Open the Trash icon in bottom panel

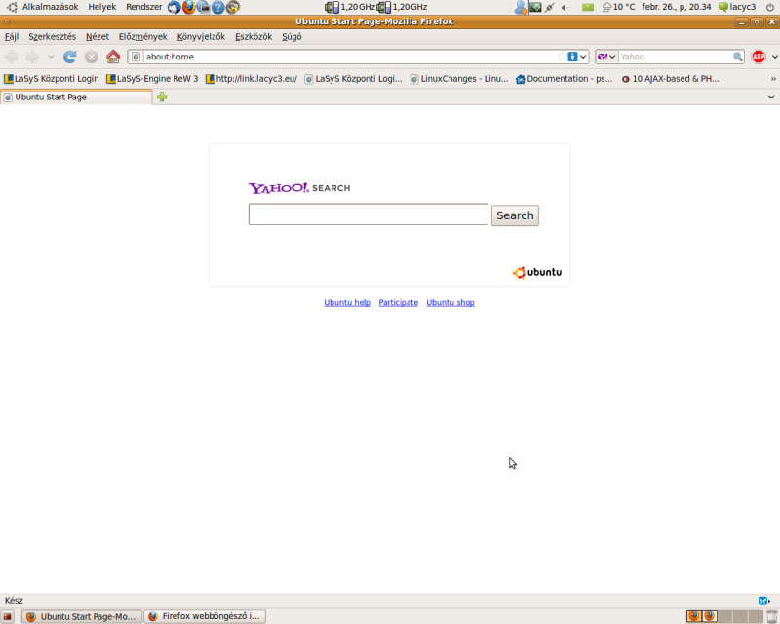(x=771, y=616)
